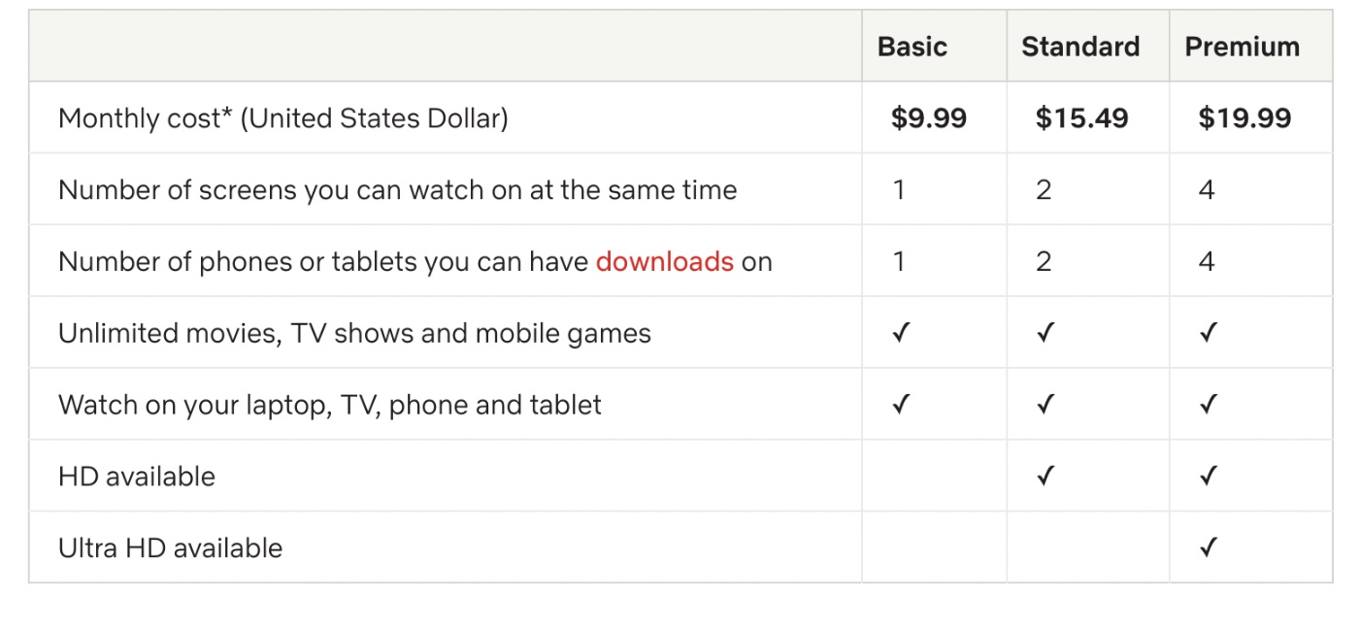The image size is (1359, 629).
Task: Click the Basic plan $9.99 price
Action: click(x=929, y=118)
